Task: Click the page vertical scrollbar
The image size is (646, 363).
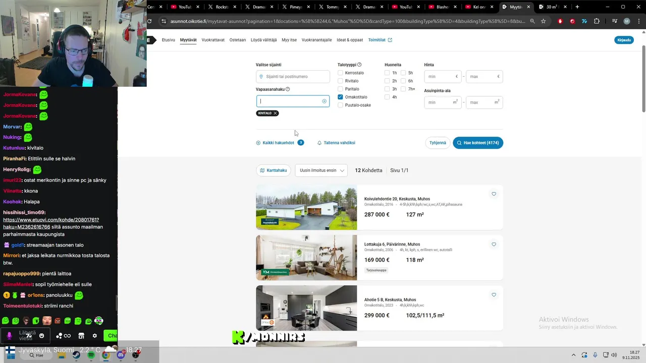Action: click(643, 78)
